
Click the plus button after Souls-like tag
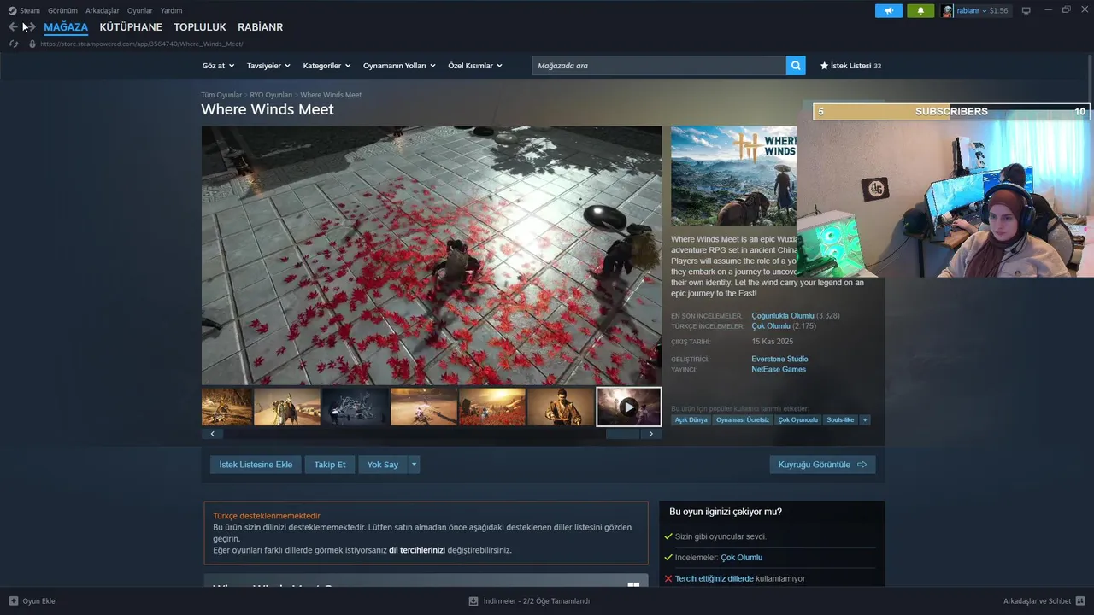pyautogui.click(x=865, y=420)
